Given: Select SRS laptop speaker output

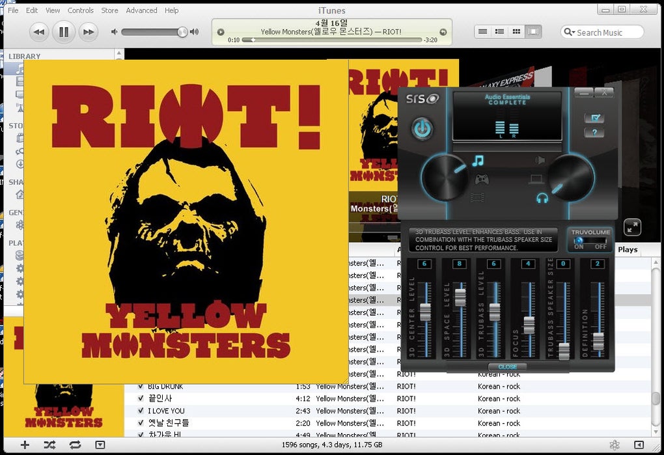Looking at the screenshot, I should (536, 180).
